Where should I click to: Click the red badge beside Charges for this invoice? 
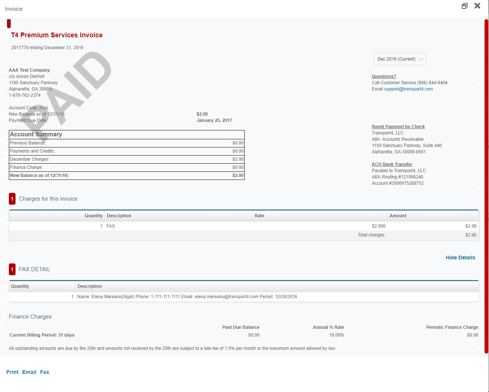click(x=12, y=199)
